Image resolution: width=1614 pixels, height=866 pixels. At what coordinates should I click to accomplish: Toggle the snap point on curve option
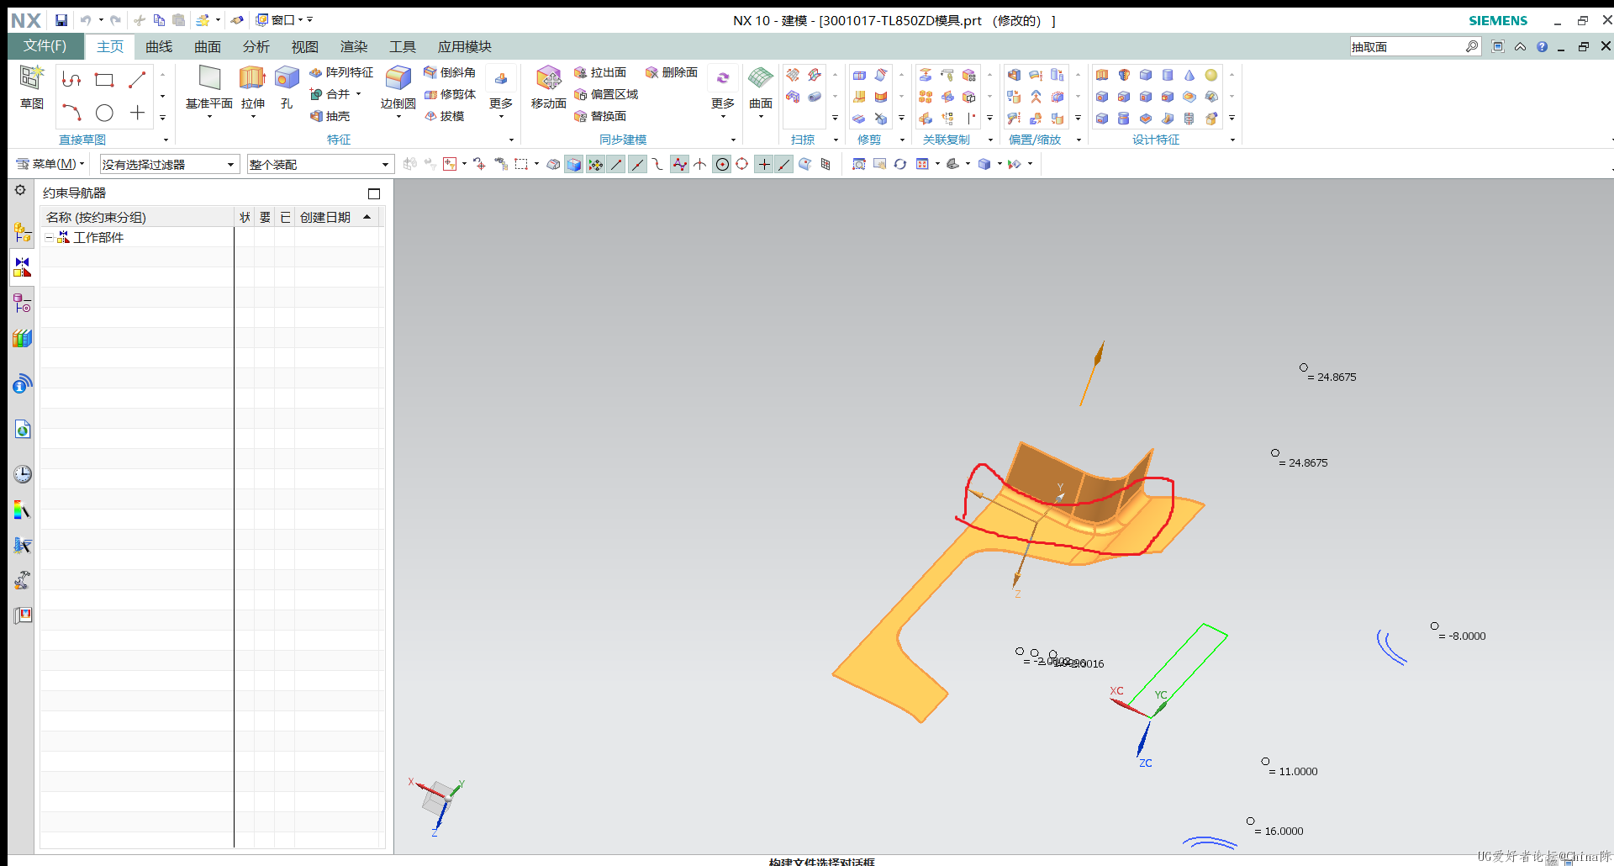(783, 164)
